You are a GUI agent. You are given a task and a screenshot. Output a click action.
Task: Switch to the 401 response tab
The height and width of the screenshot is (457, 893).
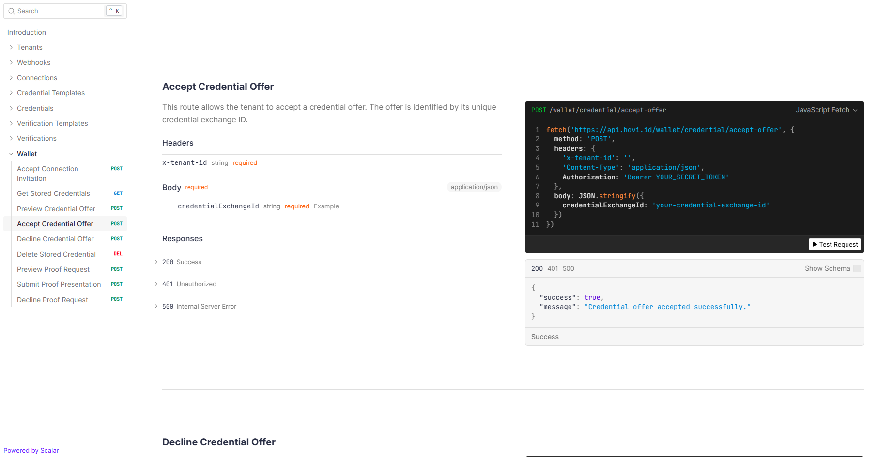tap(553, 268)
